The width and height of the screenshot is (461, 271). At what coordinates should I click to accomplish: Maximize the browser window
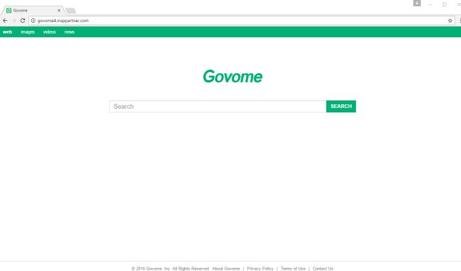coord(445,4)
